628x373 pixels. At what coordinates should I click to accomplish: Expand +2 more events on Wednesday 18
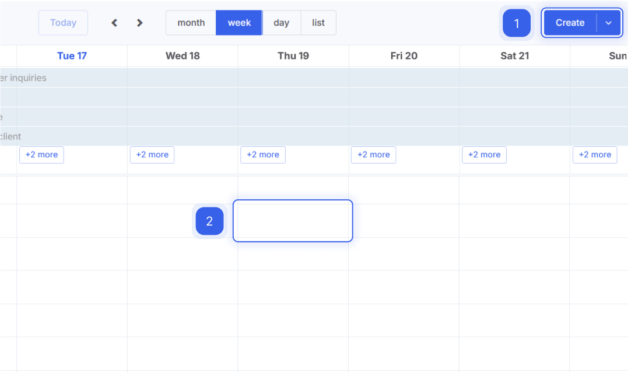[x=152, y=154]
